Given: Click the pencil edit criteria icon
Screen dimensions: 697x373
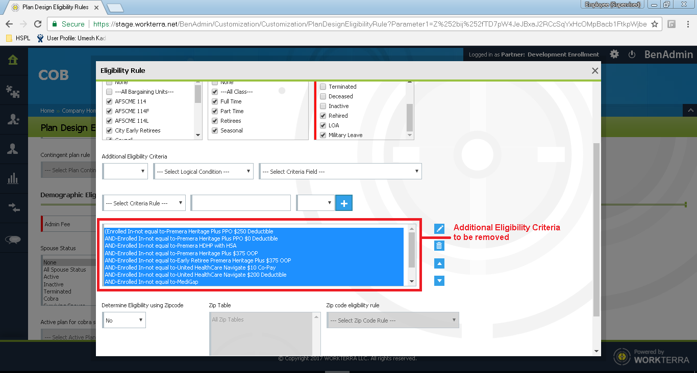Looking at the screenshot, I should (x=439, y=229).
